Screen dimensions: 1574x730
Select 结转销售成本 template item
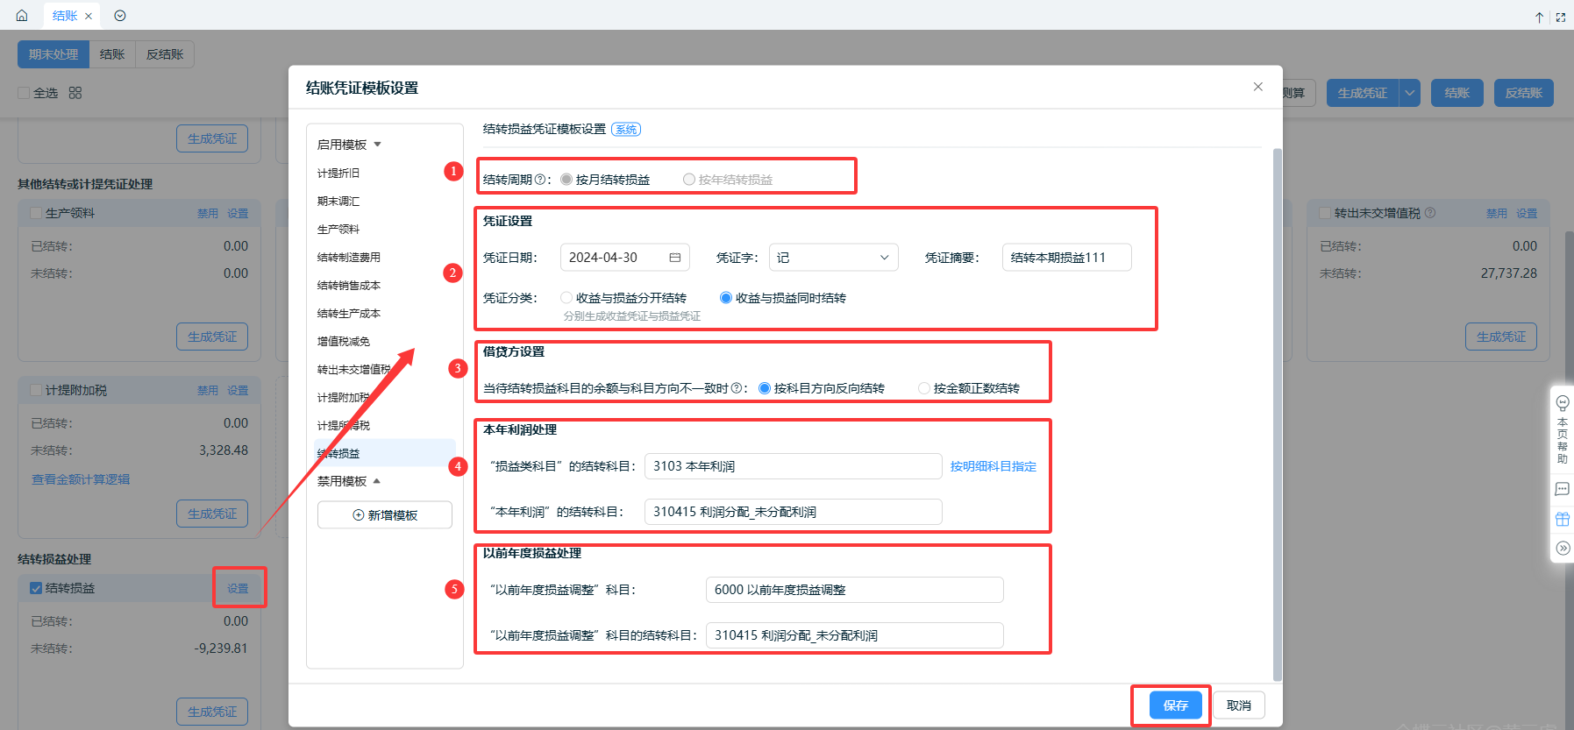tap(348, 286)
